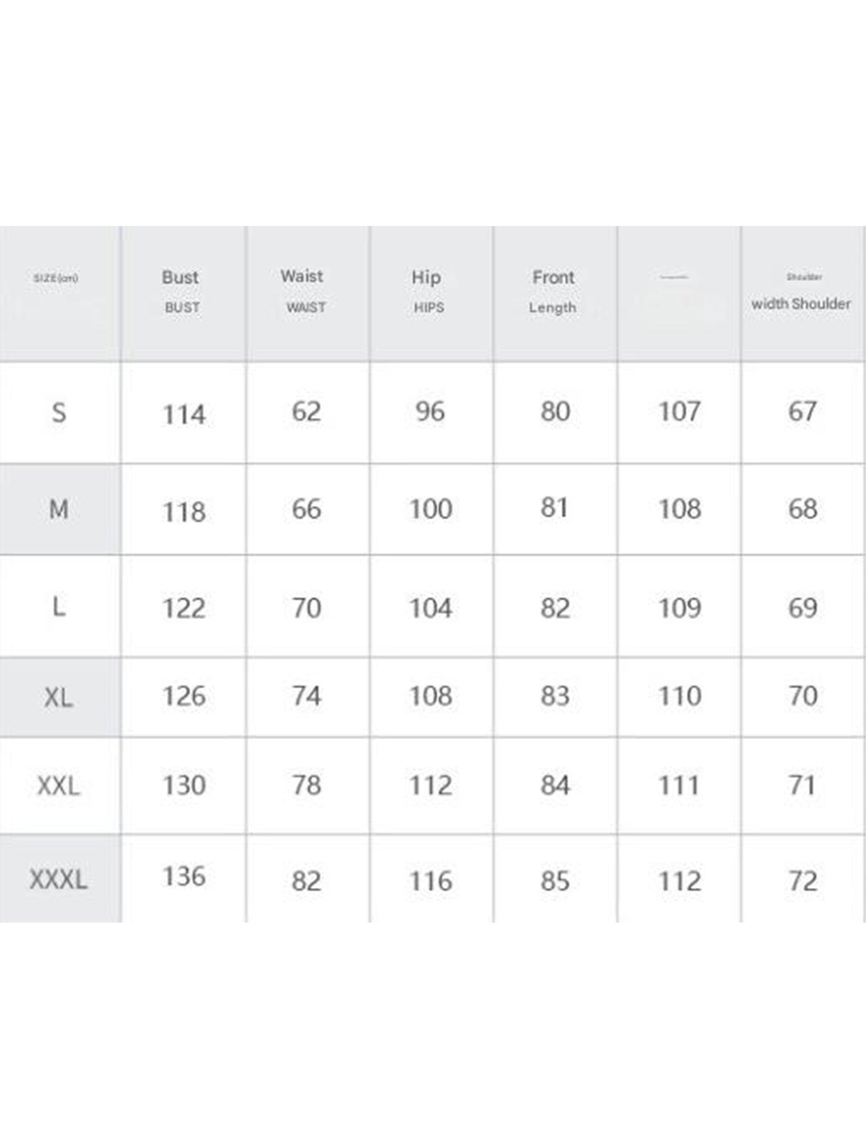Click the S size row label
The image size is (866, 1148).
click(x=59, y=413)
